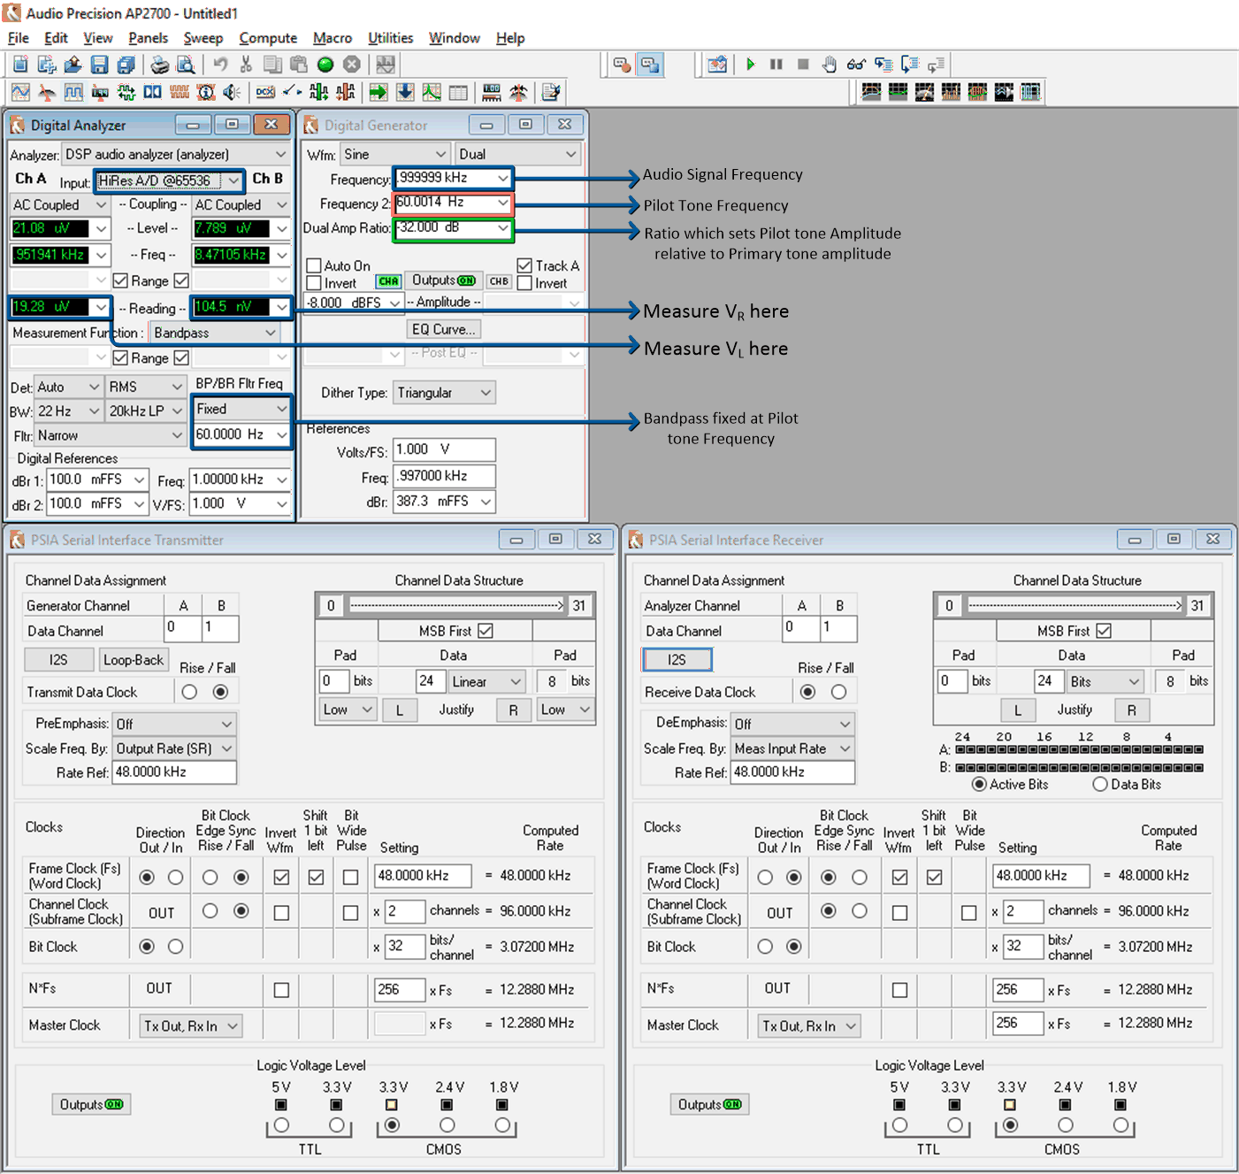
Task: Stop the measurement sweep
Action: coord(802,64)
